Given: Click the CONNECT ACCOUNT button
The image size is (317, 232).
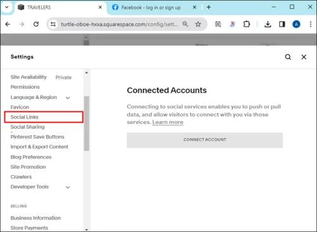Looking at the screenshot, I should click(x=205, y=140).
